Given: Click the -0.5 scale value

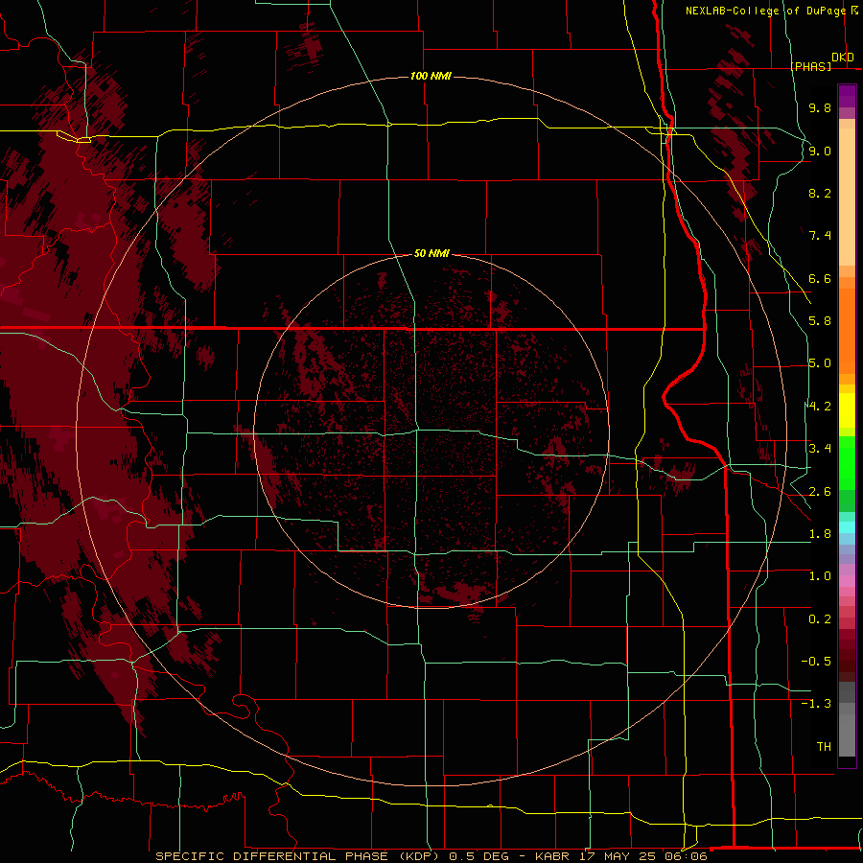Looking at the screenshot, I should coord(816,662).
